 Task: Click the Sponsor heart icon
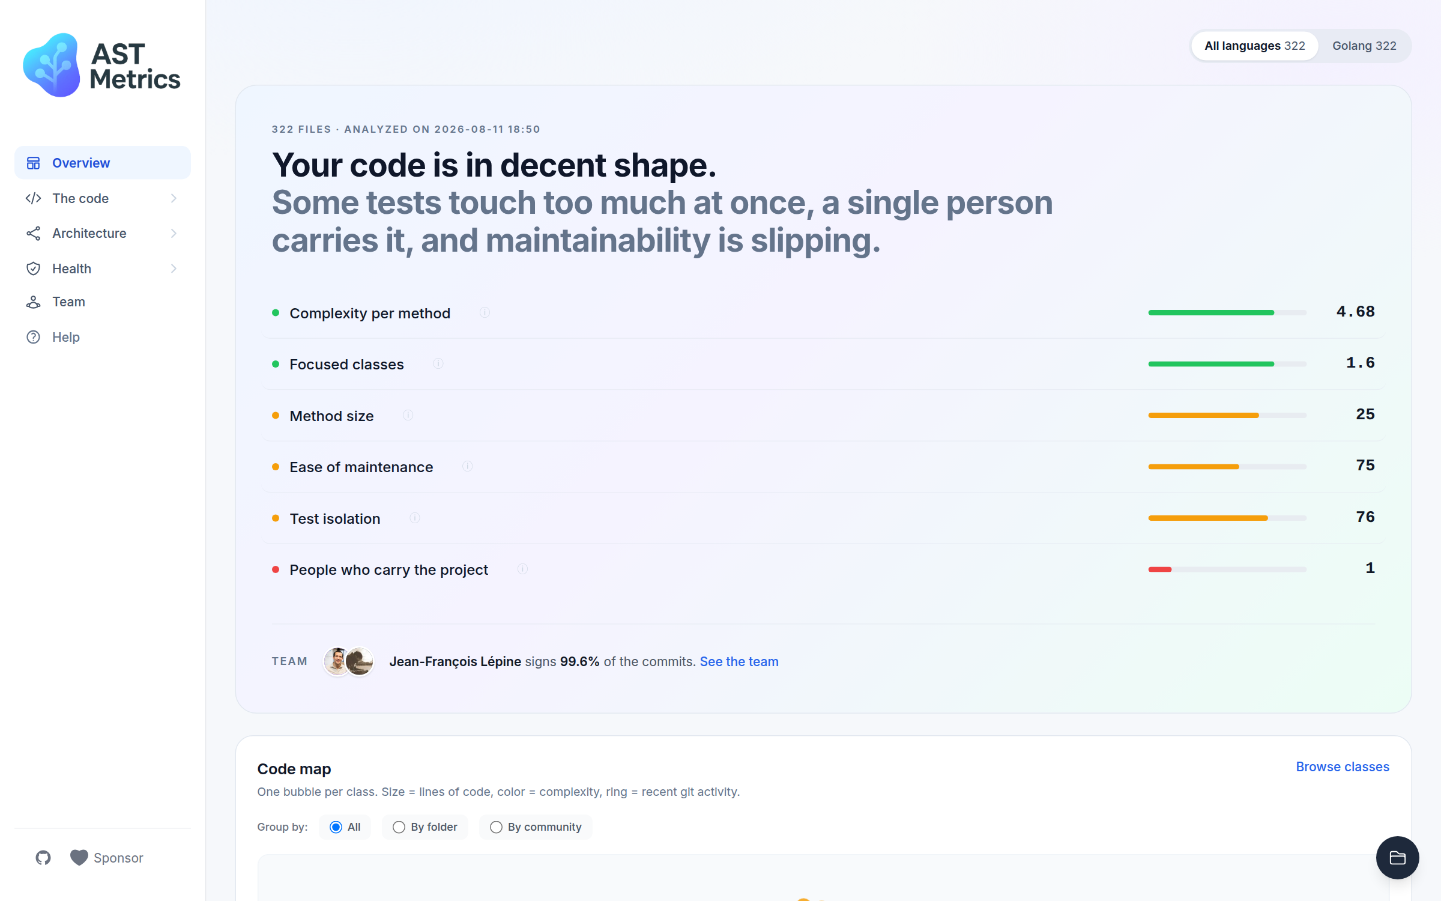point(79,858)
